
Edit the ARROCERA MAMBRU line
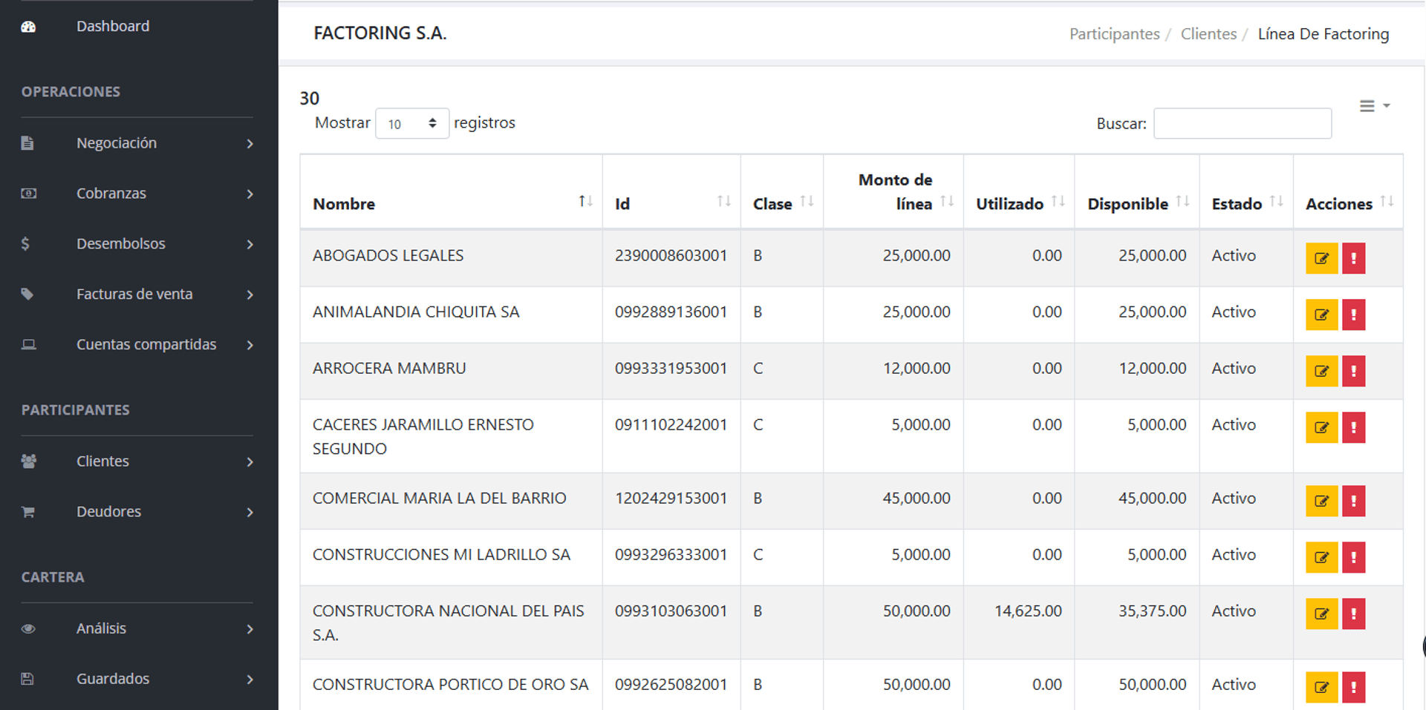tap(1321, 371)
